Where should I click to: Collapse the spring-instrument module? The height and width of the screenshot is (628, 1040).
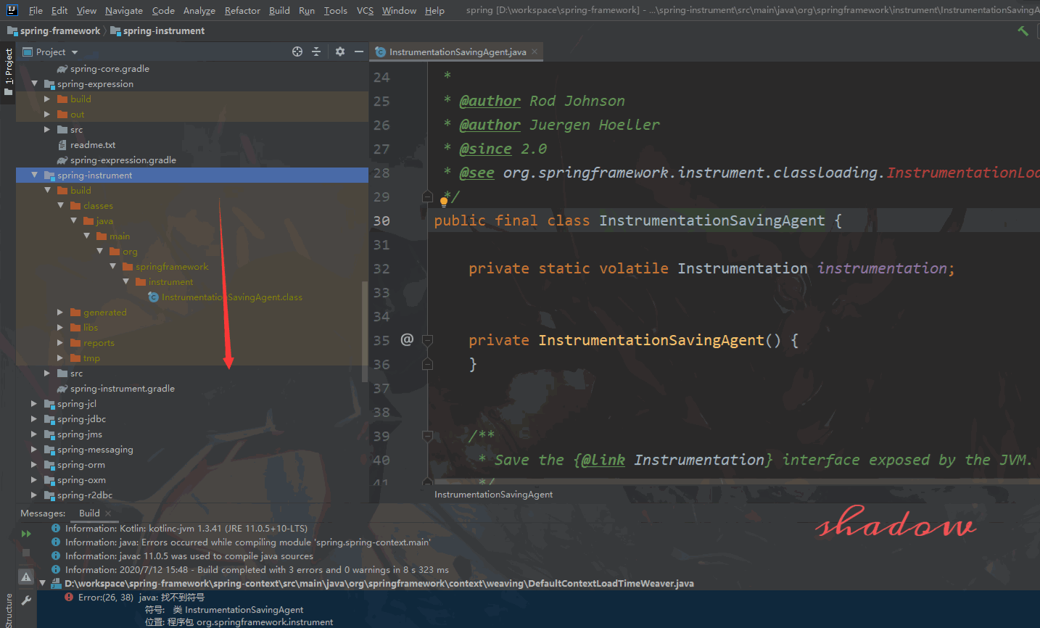pyautogui.click(x=34, y=175)
